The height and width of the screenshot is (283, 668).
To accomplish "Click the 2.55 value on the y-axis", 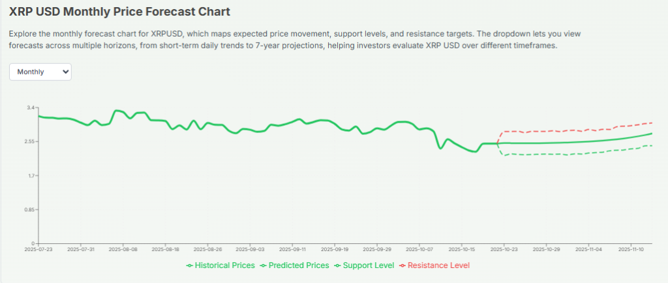I will (28, 141).
